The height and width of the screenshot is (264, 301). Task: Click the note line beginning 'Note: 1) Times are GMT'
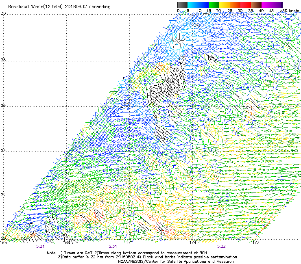(127, 253)
